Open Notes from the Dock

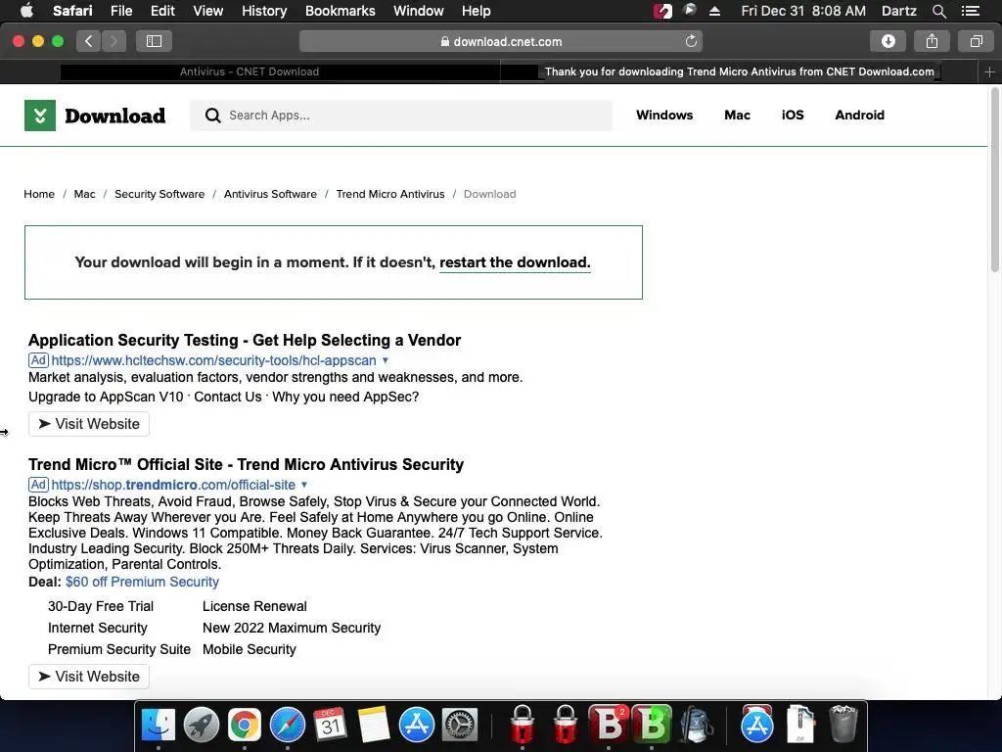tap(374, 726)
